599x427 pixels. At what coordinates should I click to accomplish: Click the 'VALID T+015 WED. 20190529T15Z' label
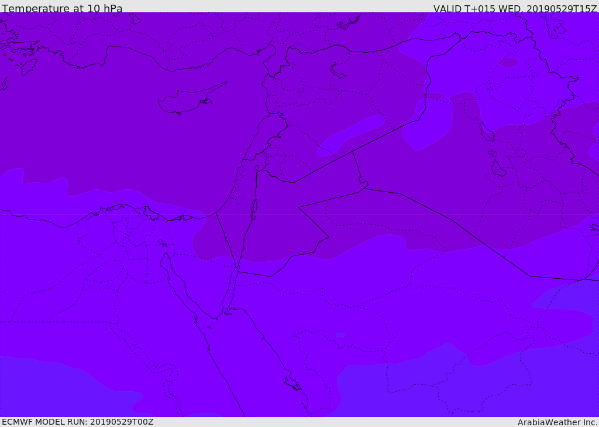click(515, 8)
